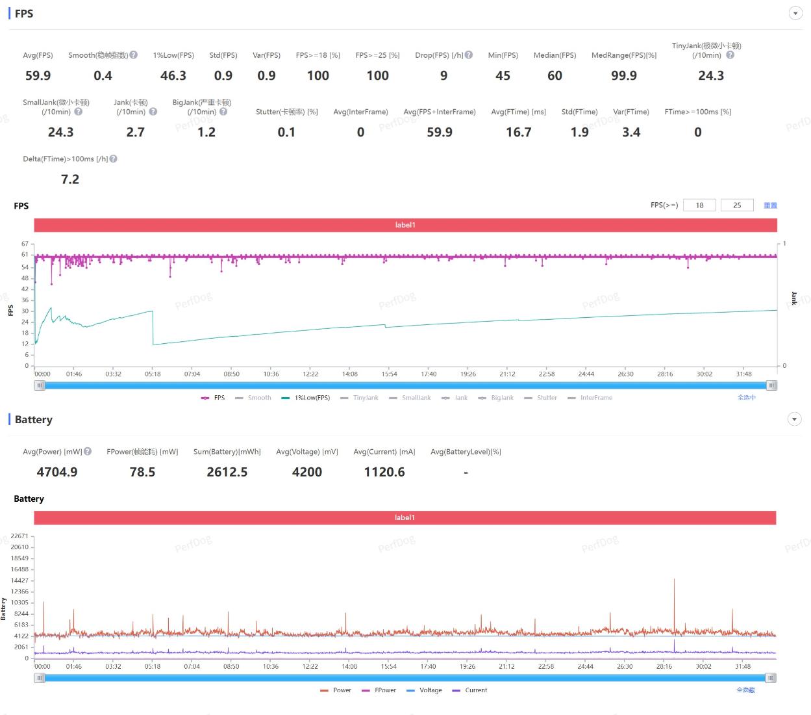Select label1 bar above FPS chart
Image resolution: width=811 pixels, height=715 pixels.
pyautogui.click(x=405, y=225)
